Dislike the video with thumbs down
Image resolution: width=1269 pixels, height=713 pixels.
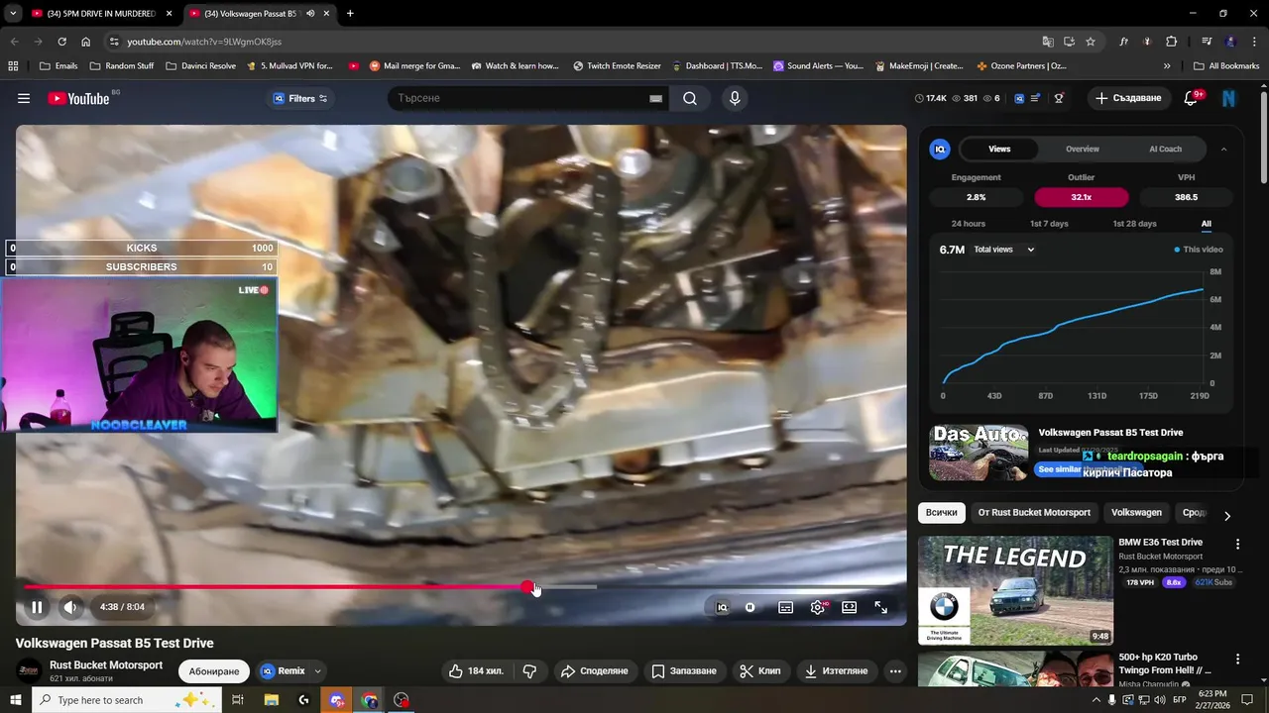point(529,670)
